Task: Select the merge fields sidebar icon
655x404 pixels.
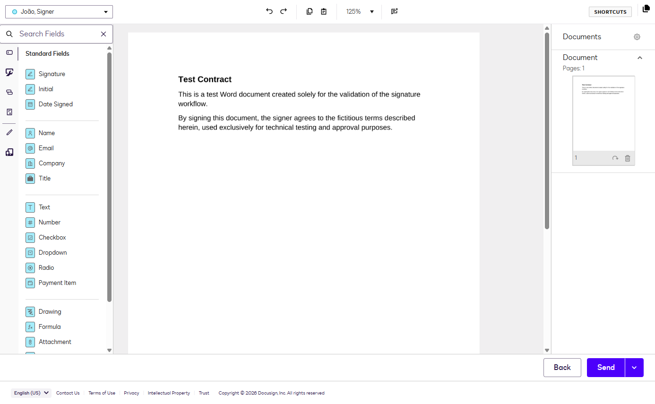Action: 9,92
